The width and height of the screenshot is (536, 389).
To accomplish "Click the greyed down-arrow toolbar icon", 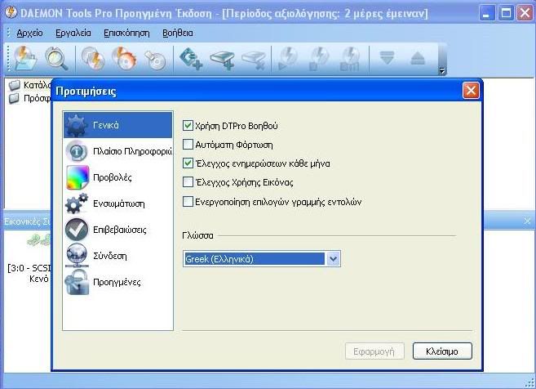I will tap(387, 58).
